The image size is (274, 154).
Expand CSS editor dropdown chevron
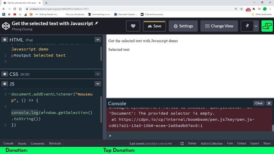click(x=98, y=74)
